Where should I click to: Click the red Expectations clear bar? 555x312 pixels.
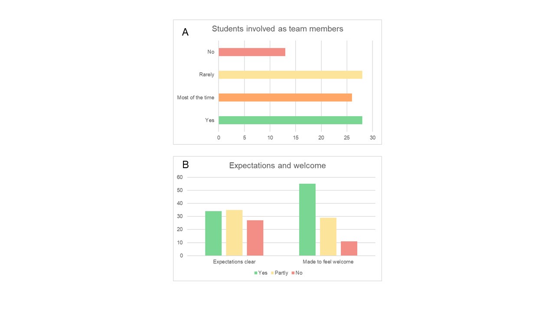tap(255, 238)
